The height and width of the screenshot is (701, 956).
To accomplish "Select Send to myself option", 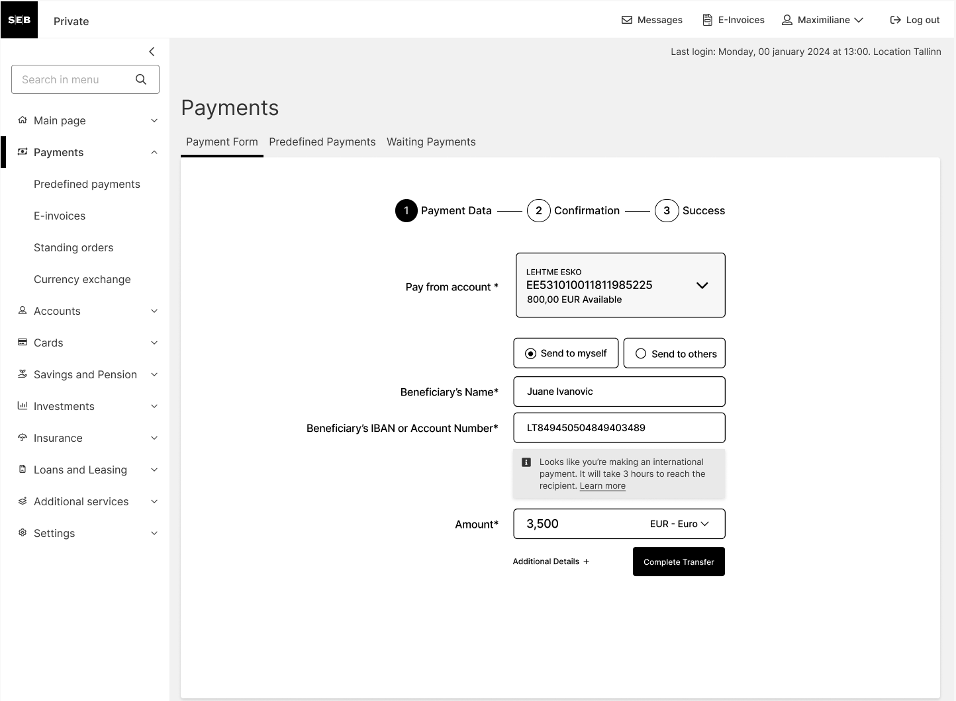I will tap(566, 353).
